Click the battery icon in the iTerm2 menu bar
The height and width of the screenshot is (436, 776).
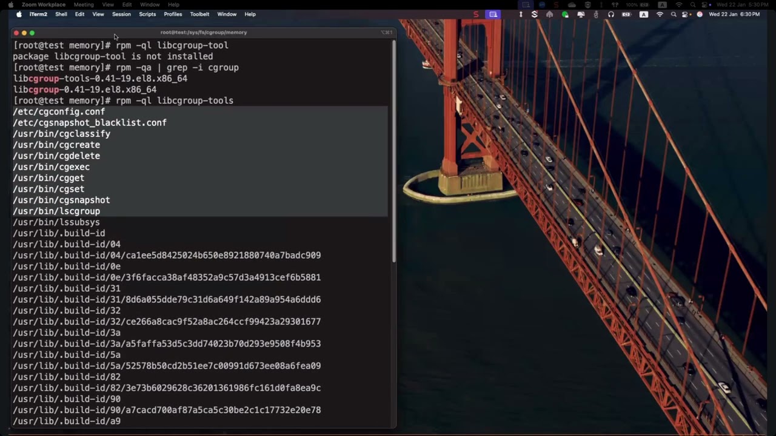626,14
